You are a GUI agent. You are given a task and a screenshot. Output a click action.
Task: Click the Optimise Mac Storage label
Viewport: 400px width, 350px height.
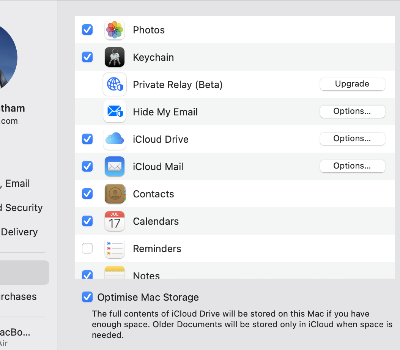point(148,297)
